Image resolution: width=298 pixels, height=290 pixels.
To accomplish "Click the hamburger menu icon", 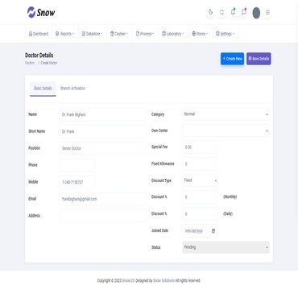I will [x=267, y=12].
